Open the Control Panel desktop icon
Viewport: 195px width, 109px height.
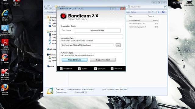pyautogui.click(x=5, y=30)
